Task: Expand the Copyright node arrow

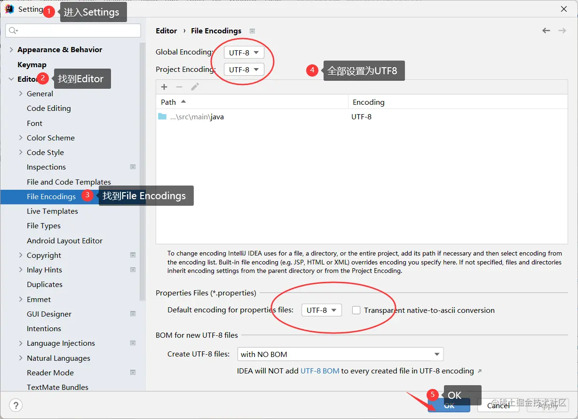Action: coord(21,255)
